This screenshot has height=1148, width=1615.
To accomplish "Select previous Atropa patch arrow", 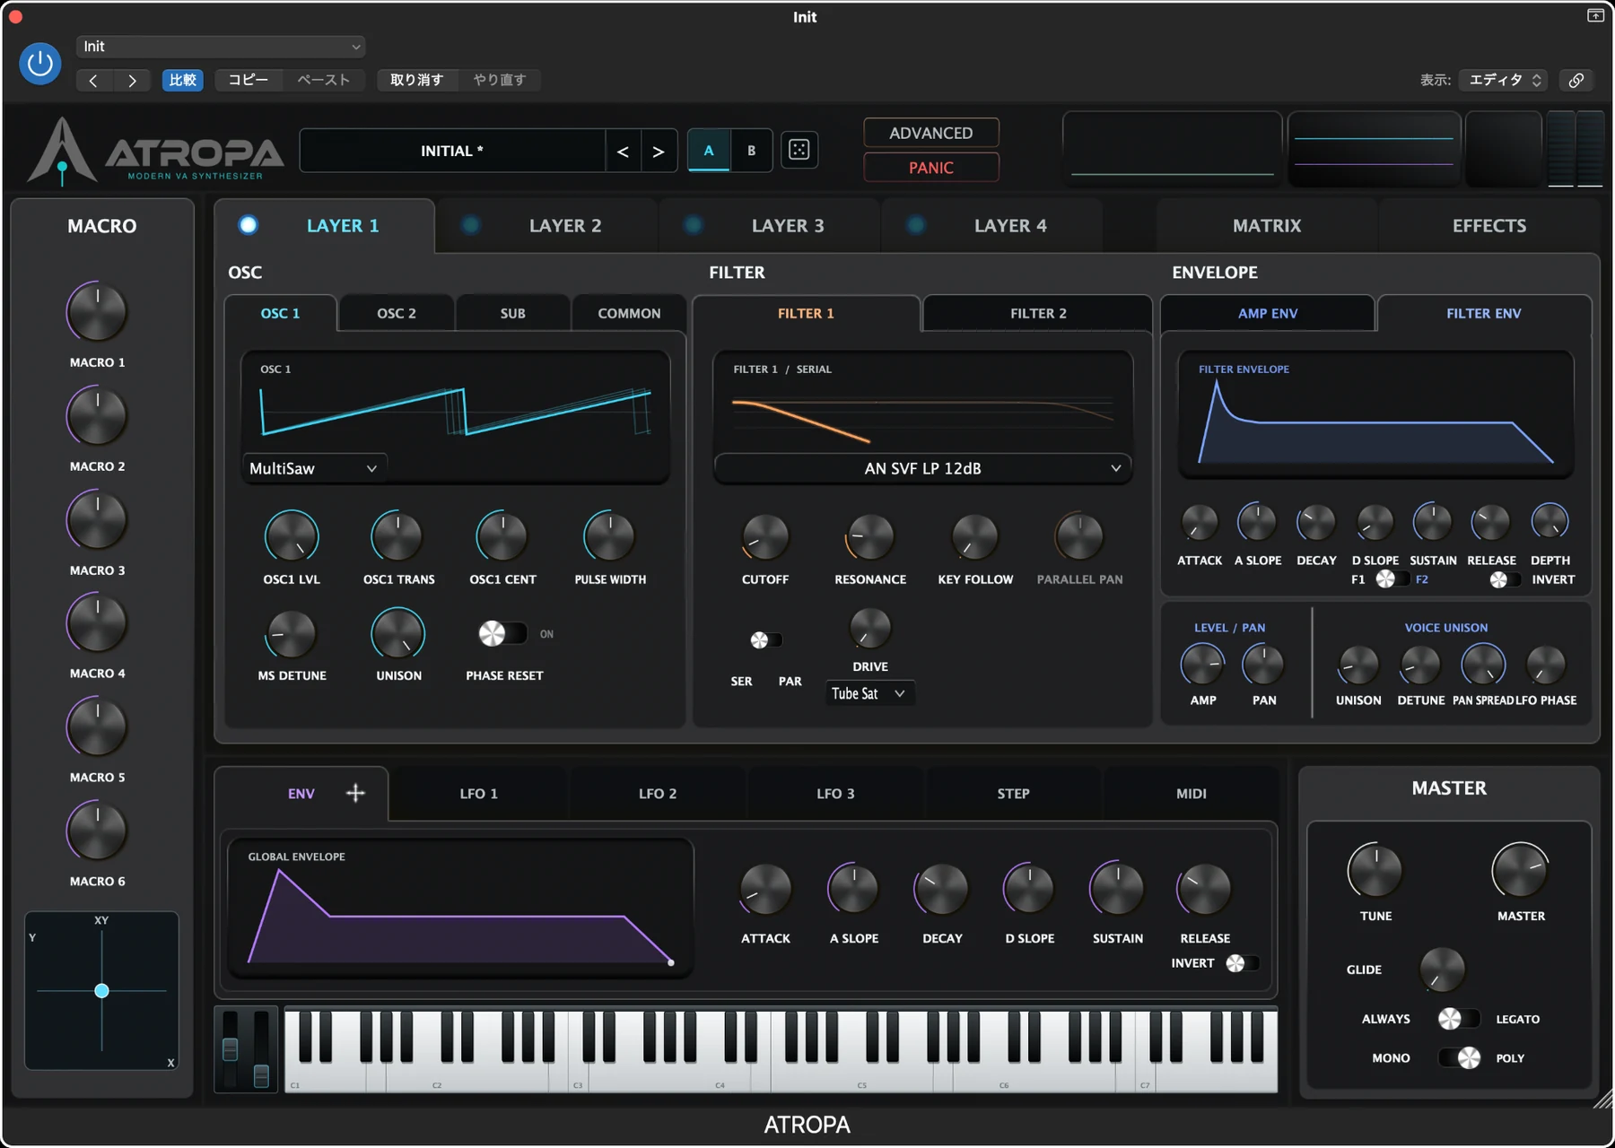I will 623,152.
